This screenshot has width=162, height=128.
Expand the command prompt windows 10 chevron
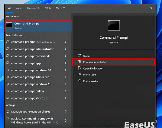(66, 70)
